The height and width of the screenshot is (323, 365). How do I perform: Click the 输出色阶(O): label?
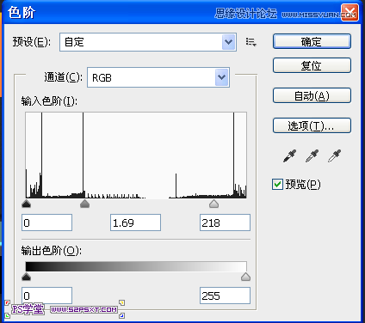(x=52, y=251)
